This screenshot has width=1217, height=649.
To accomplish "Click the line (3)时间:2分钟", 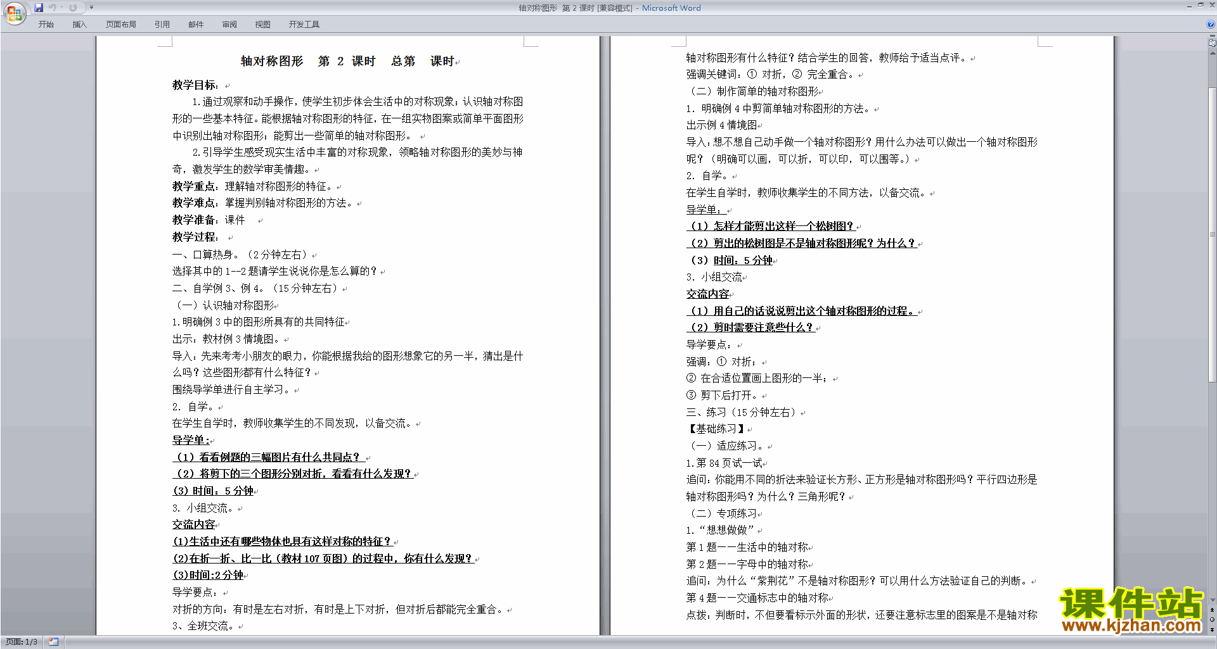I will [208, 575].
